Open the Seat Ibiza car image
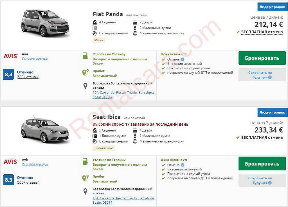The width and height of the screenshot is (288, 207). 45,130
